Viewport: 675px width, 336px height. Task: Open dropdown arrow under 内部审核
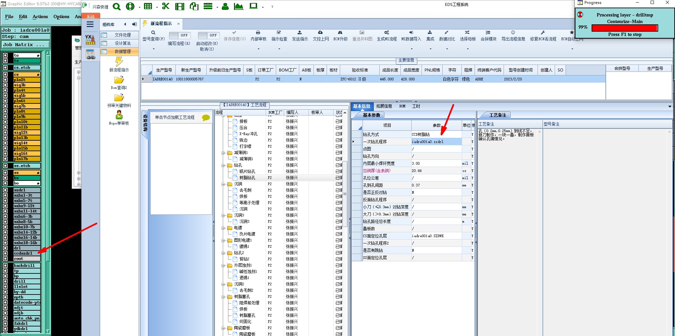click(x=258, y=49)
